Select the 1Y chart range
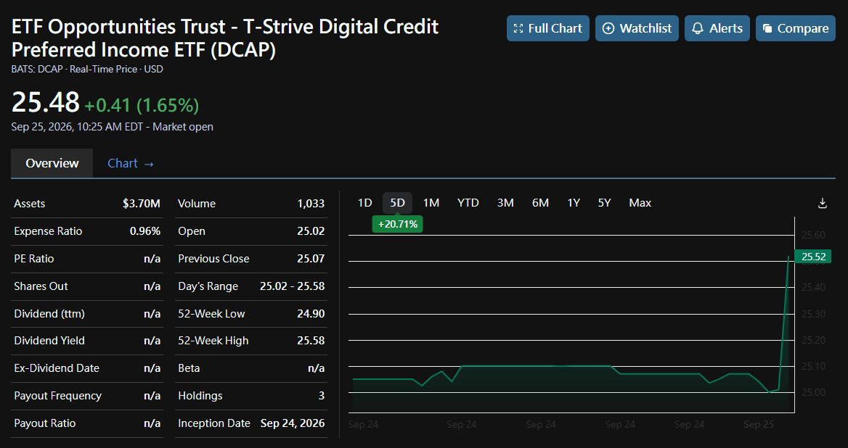848x448 pixels. 574,202
